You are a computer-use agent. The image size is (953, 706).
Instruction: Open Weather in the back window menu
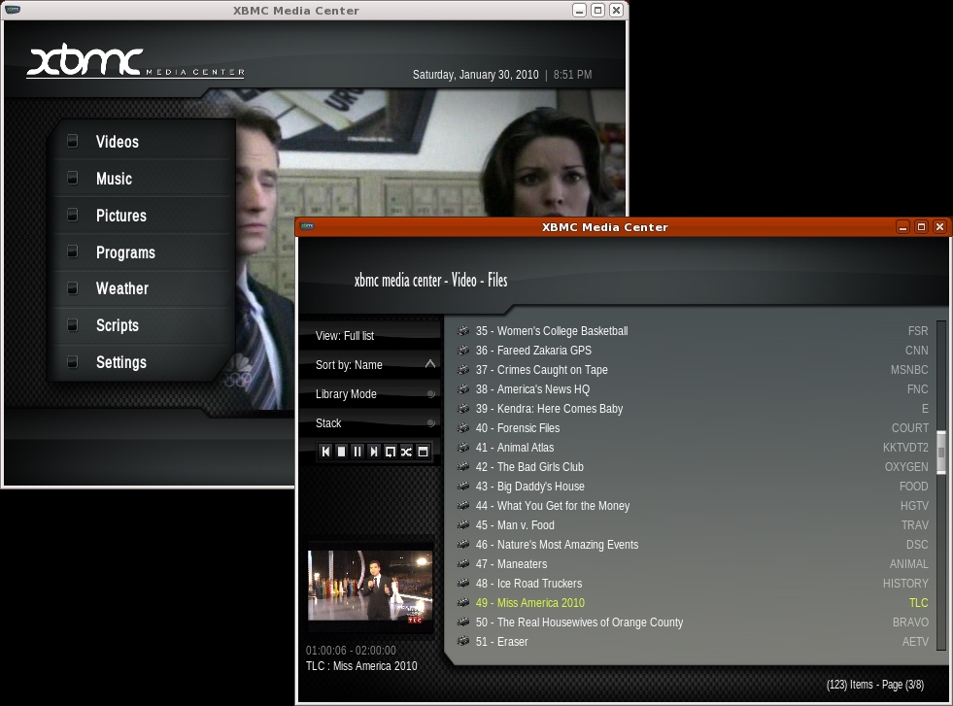click(x=141, y=288)
